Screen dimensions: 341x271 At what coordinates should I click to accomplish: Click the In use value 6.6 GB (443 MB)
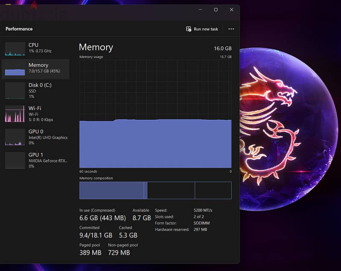point(103,218)
